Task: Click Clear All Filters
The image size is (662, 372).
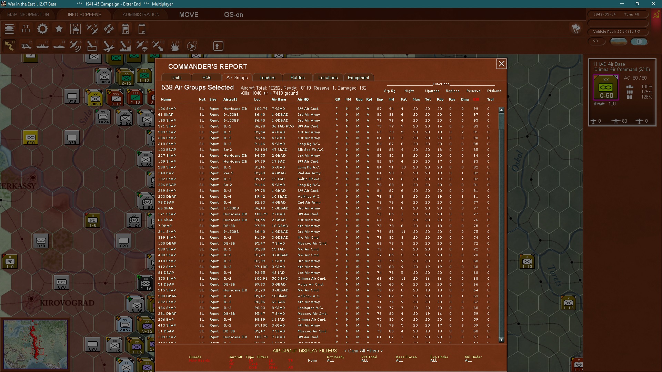Action: pyautogui.click(x=363, y=351)
